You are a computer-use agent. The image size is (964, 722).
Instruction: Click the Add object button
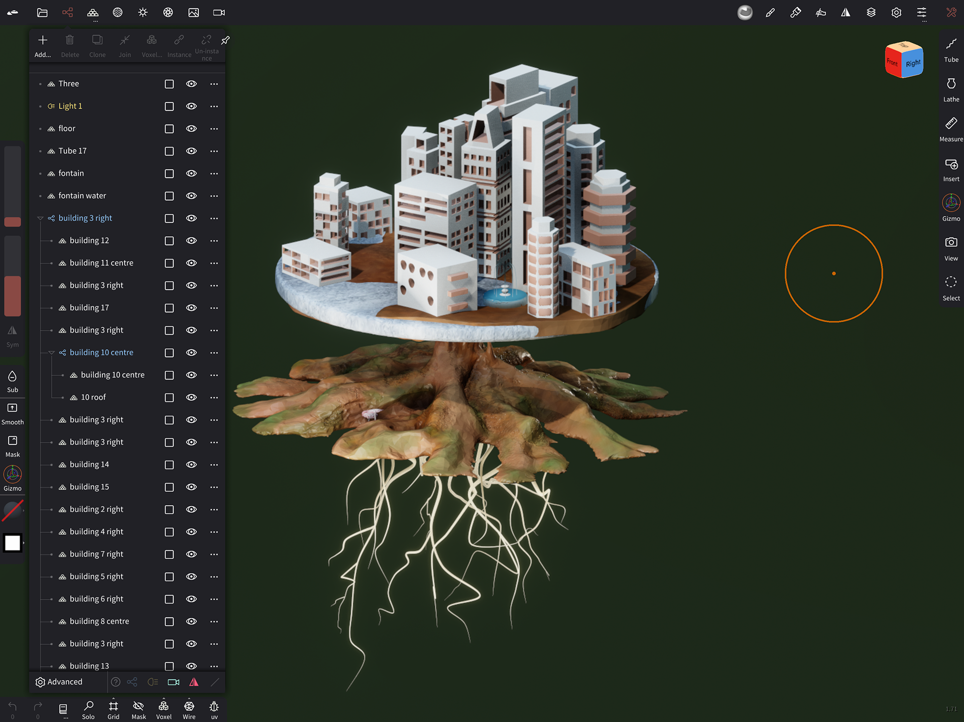43,45
